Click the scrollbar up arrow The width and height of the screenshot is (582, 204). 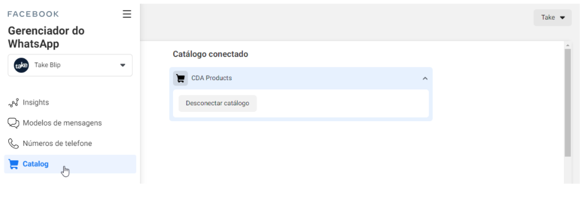(568, 45)
